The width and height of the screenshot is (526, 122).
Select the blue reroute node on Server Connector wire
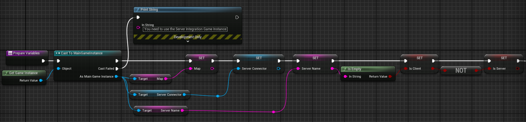tap(218, 96)
